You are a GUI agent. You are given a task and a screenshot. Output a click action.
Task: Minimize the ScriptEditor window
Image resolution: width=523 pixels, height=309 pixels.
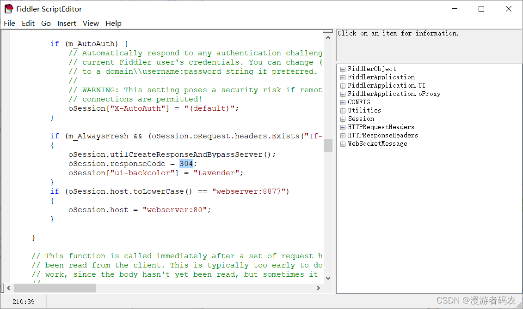(x=454, y=9)
